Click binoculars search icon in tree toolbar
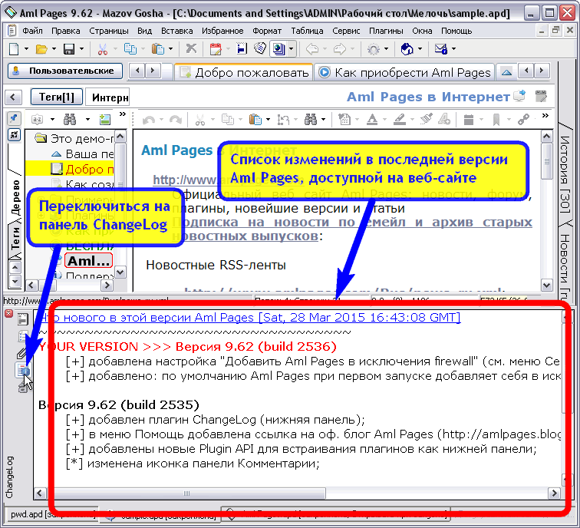The image size is (580, 528). [70, 119]
